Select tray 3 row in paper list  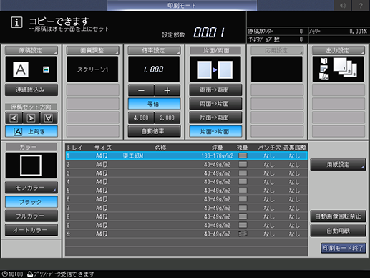click(186, 173)
